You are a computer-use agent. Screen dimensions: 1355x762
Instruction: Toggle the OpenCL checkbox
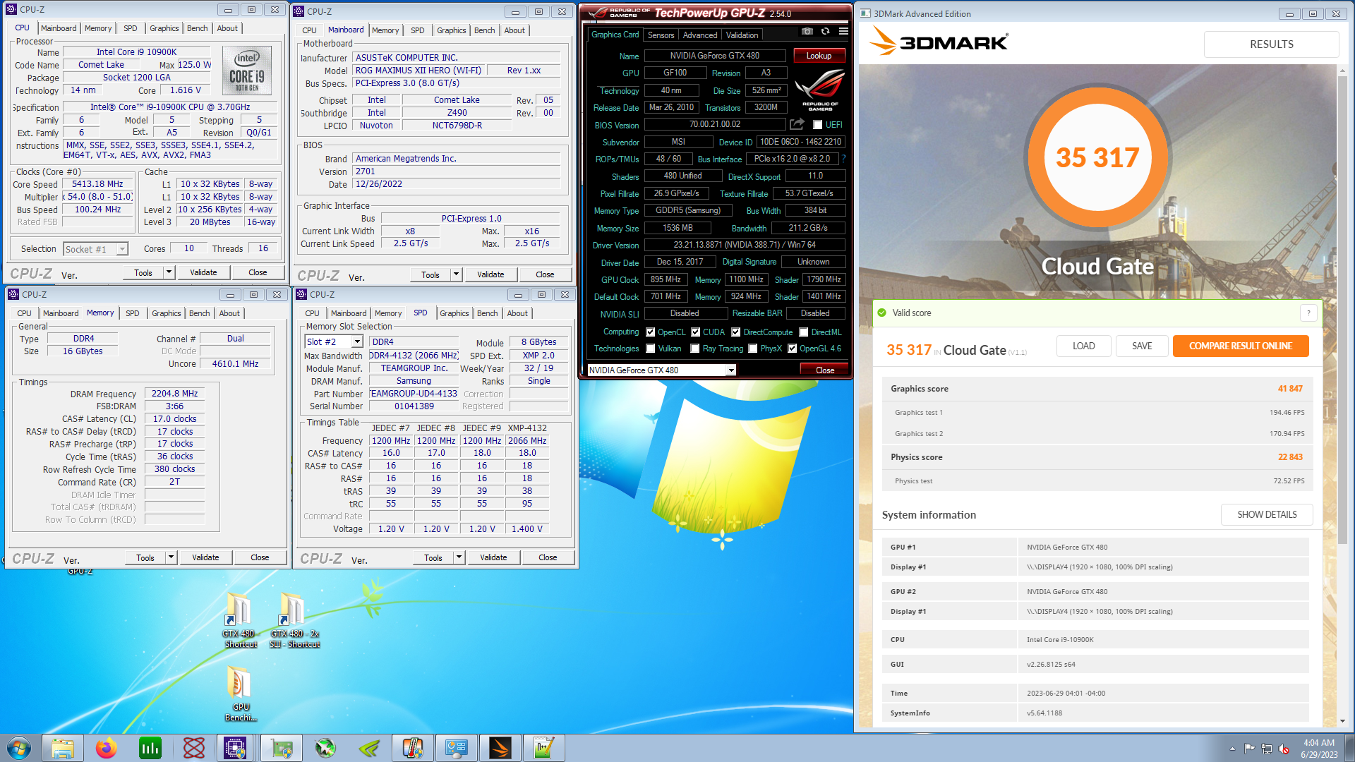pyautogui.click(x=650, y=332)
